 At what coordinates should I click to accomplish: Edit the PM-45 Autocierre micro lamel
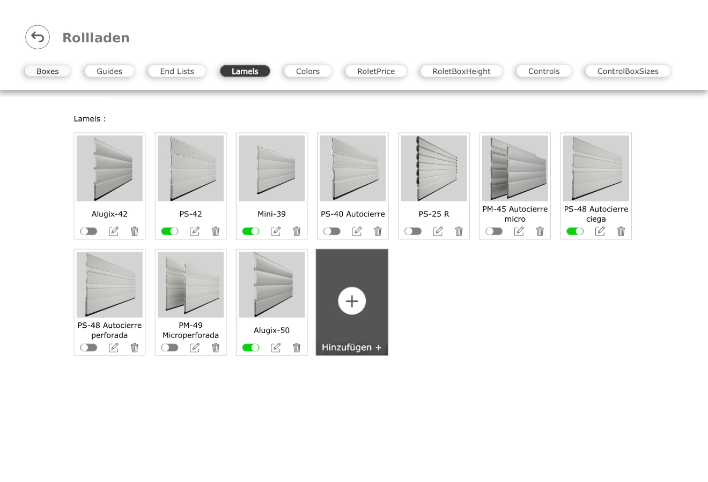[519, 231]
